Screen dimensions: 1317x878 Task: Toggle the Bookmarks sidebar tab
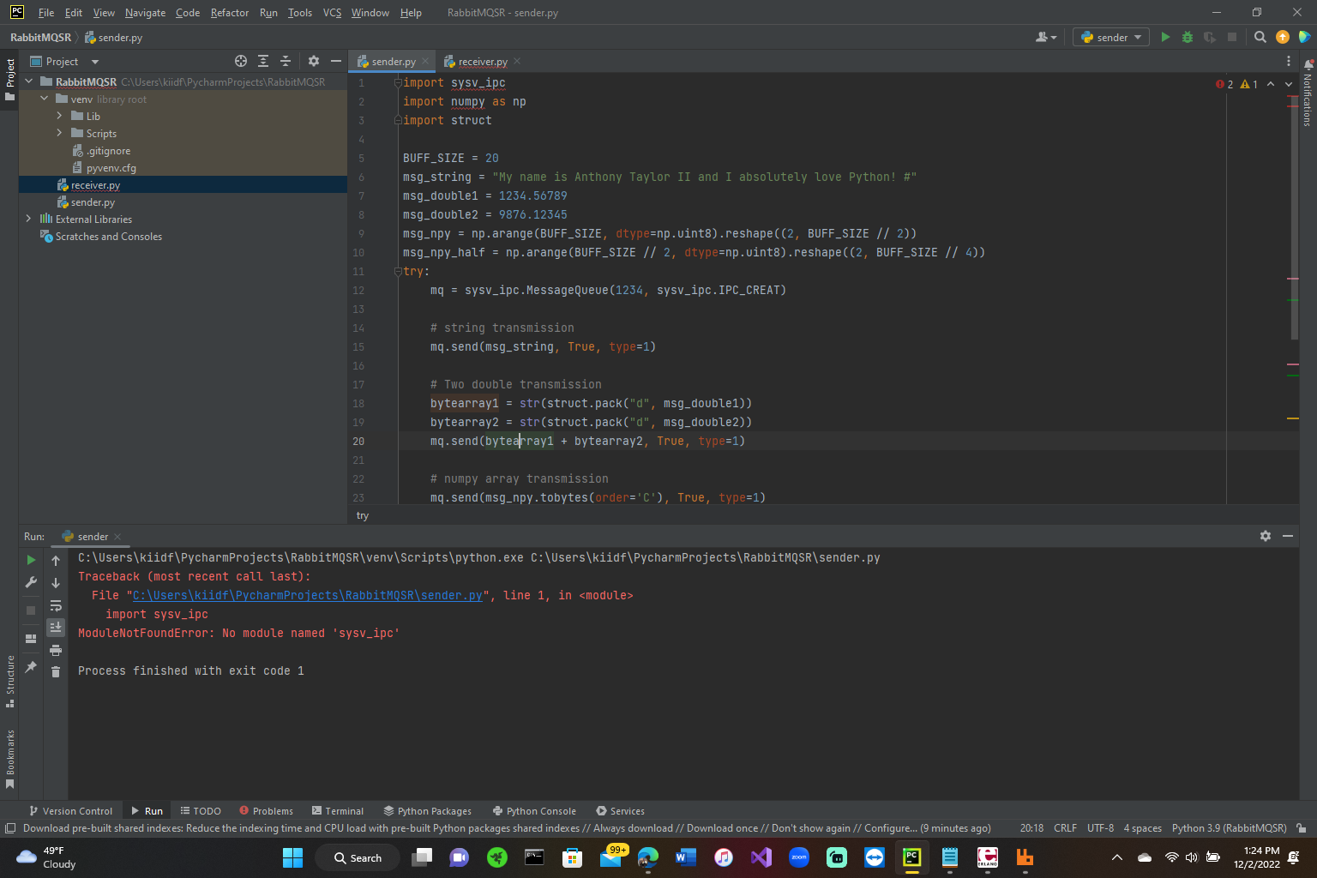(x=9, y=760)
